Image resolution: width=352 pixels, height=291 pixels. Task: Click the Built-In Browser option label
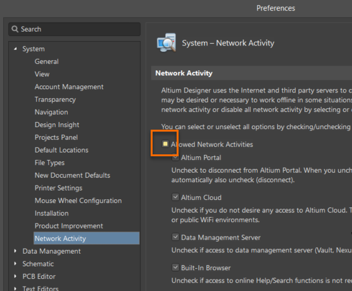click(206, 268)
